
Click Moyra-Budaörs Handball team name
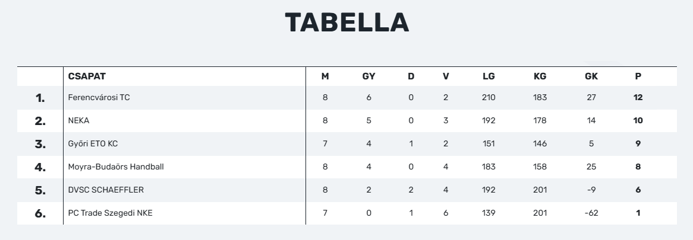click(116, 167)
